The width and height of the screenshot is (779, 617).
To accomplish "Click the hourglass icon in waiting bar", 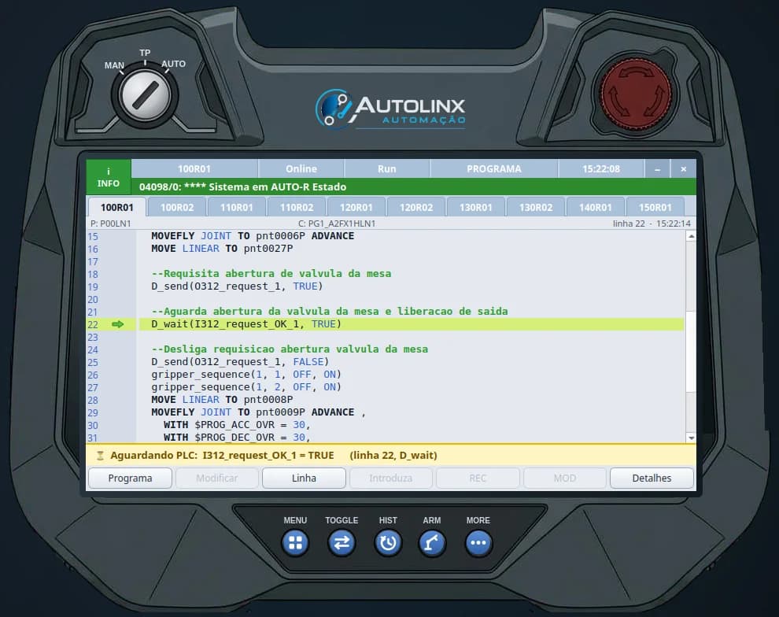I will pos(100,456).
